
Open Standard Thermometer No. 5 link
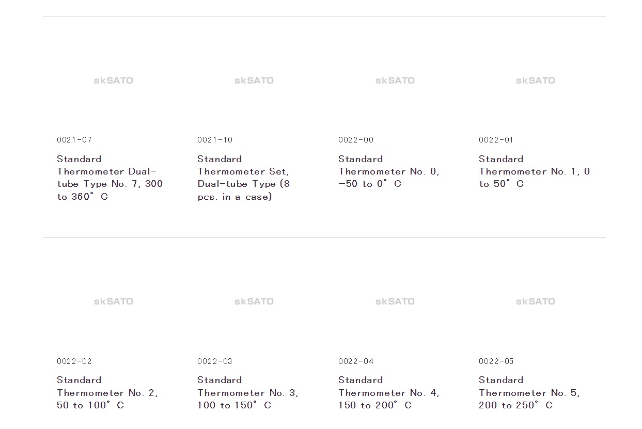(529, 392)
